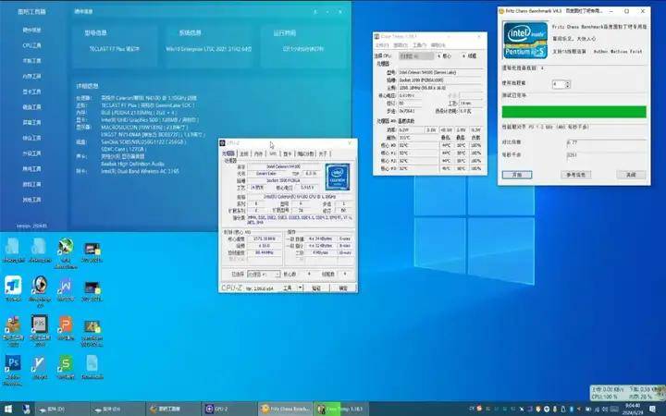Screen dimensions: 666x416
Task: Open the green WPS Spreadsheet S shortcut
Action: [x=66, y=367]
